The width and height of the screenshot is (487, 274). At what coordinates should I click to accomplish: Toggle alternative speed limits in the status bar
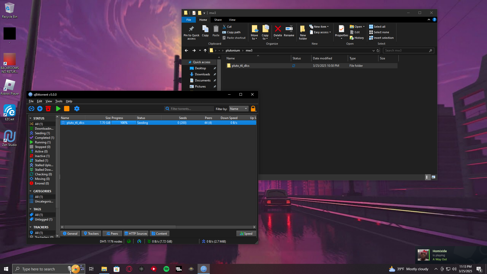[x=139, y=242]
